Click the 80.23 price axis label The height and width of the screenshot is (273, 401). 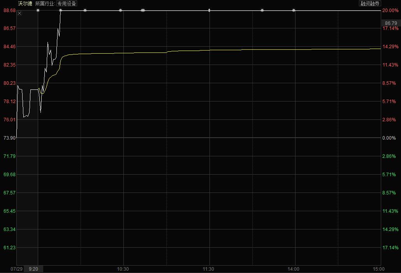coord(9,83)
